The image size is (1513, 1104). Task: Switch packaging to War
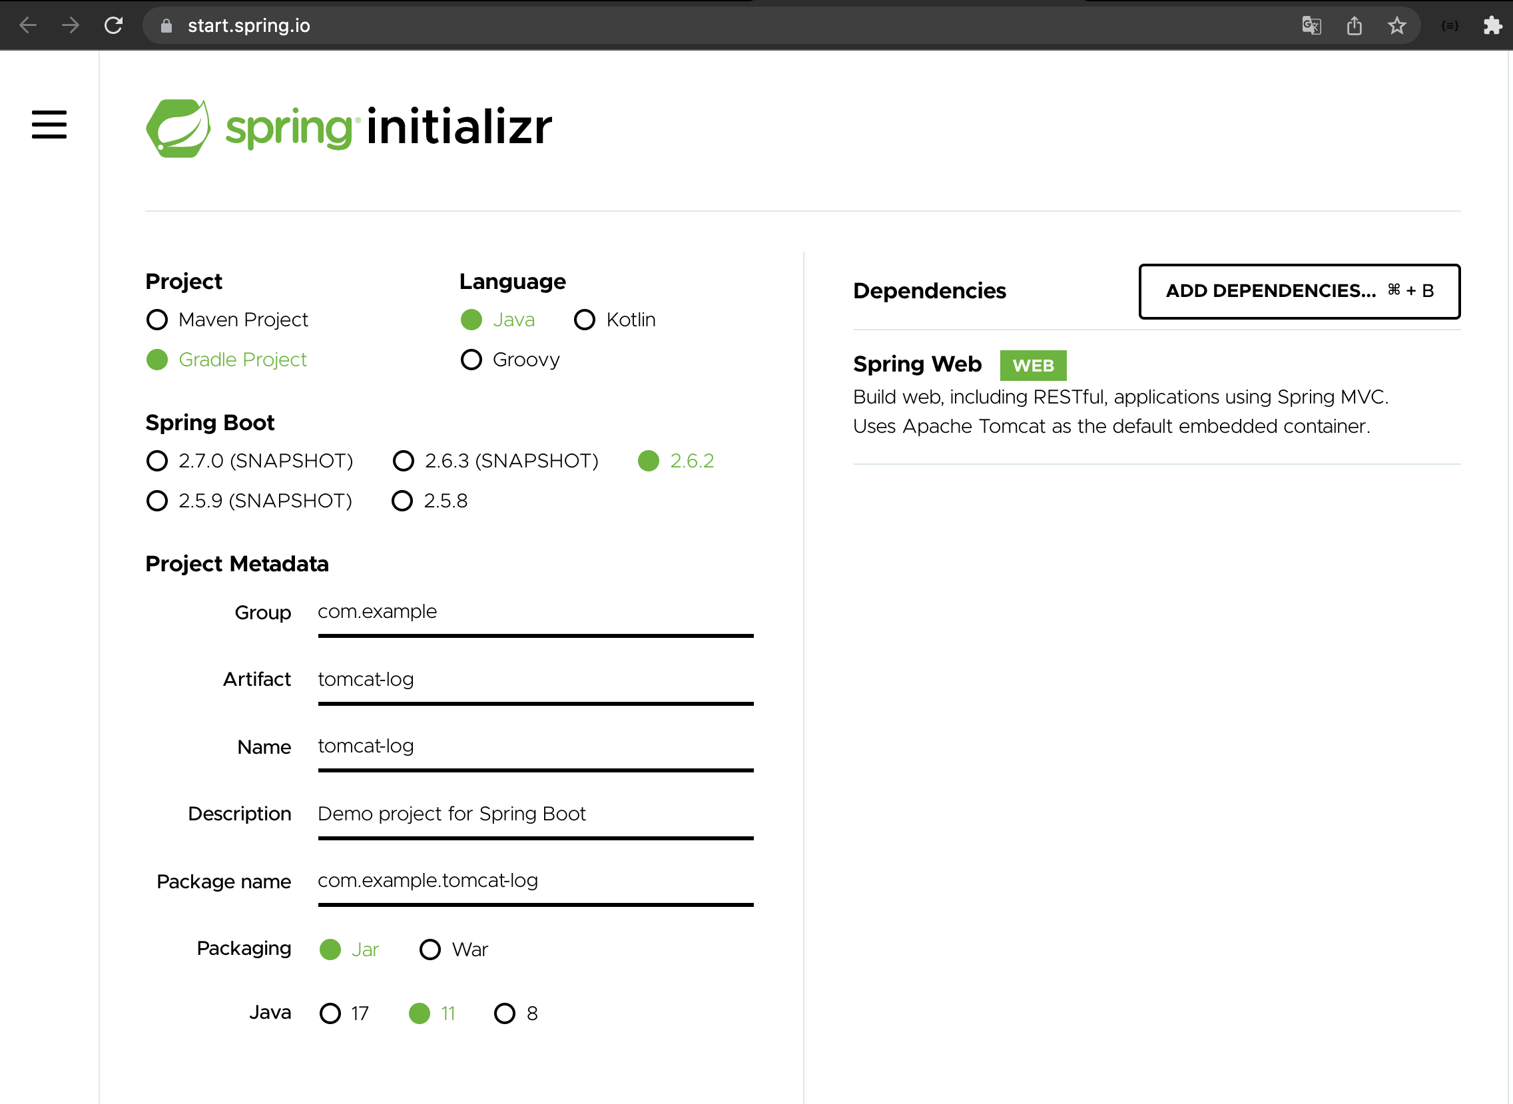430,950
